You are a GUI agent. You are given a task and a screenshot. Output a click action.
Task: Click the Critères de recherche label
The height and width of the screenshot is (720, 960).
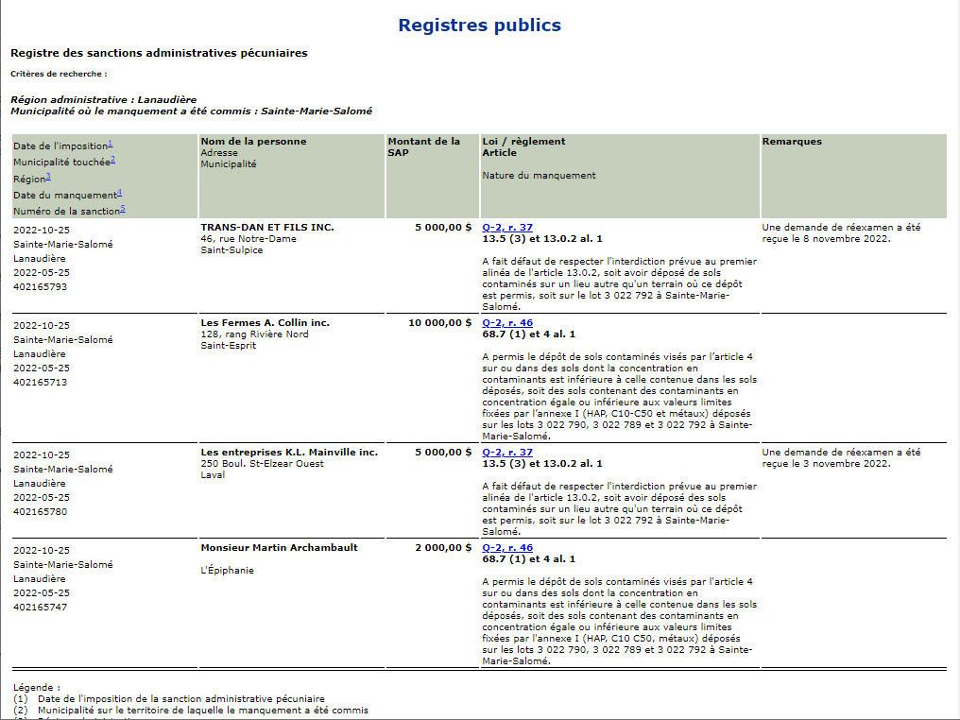pos(59,74)
